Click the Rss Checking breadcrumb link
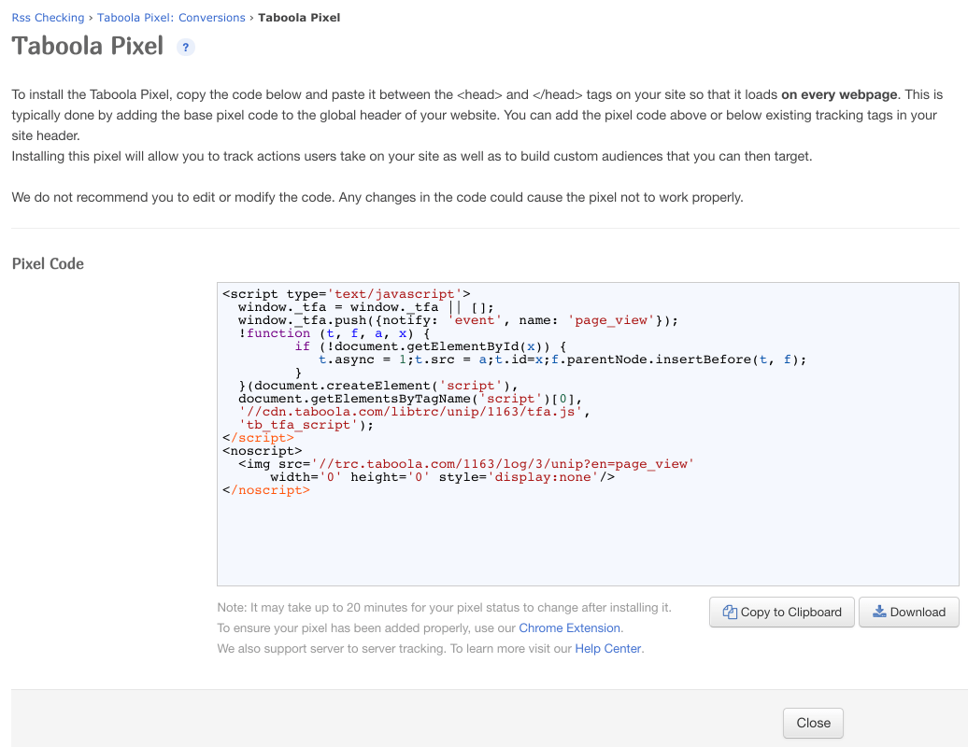 pos(49,17)
